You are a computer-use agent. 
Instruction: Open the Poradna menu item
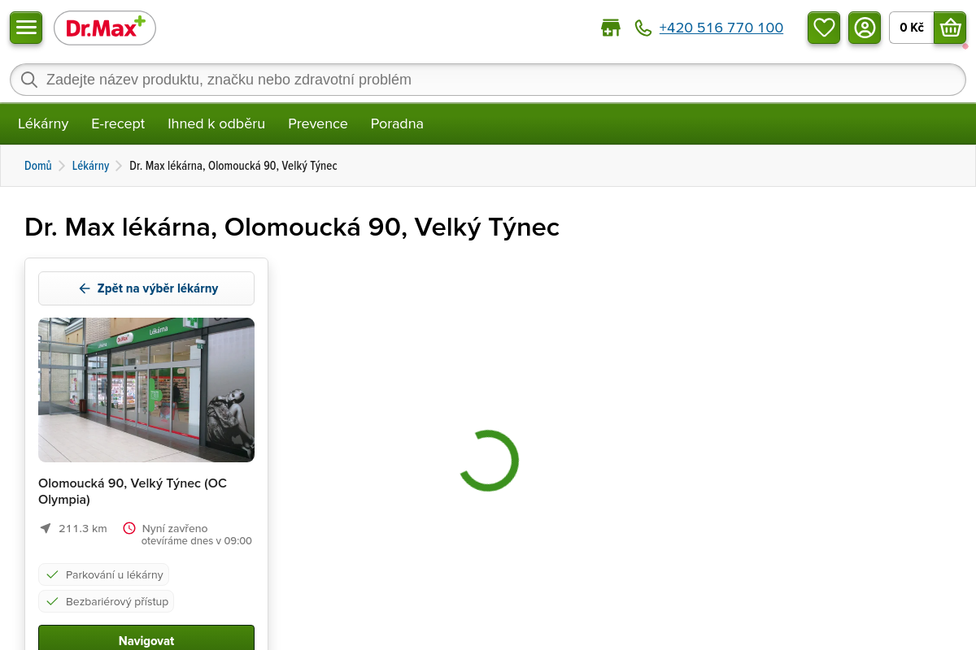tap(397, 123)
